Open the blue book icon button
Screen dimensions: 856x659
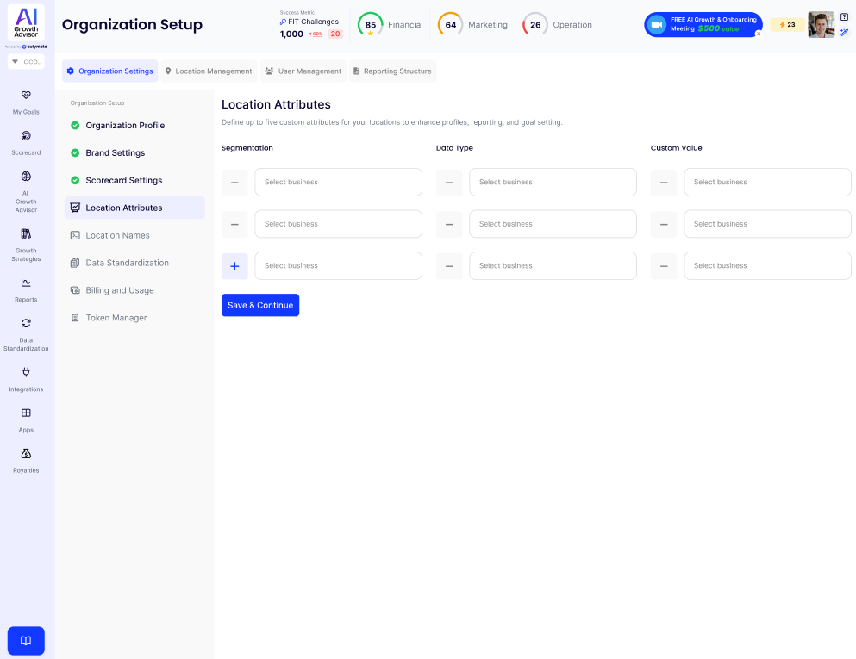pyautogui.click(x=26, y=641)
